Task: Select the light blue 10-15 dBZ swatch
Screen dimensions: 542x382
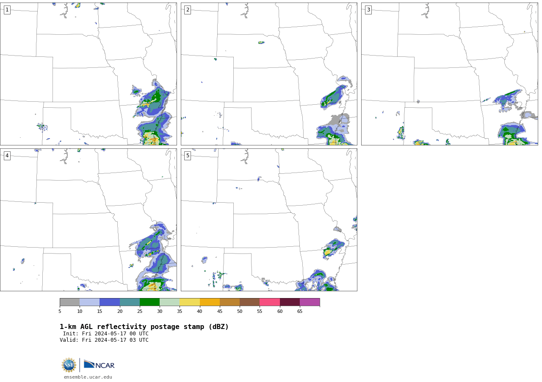Action: [90, 302]
